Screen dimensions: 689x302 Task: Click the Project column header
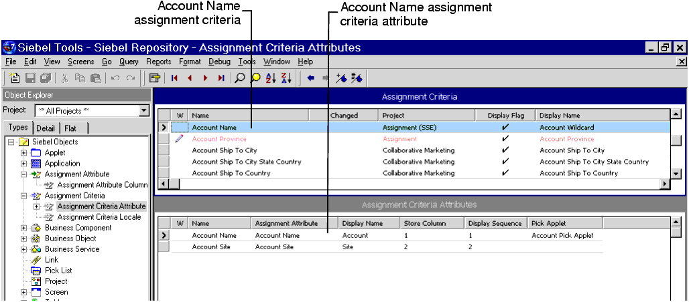coord(427,116)
